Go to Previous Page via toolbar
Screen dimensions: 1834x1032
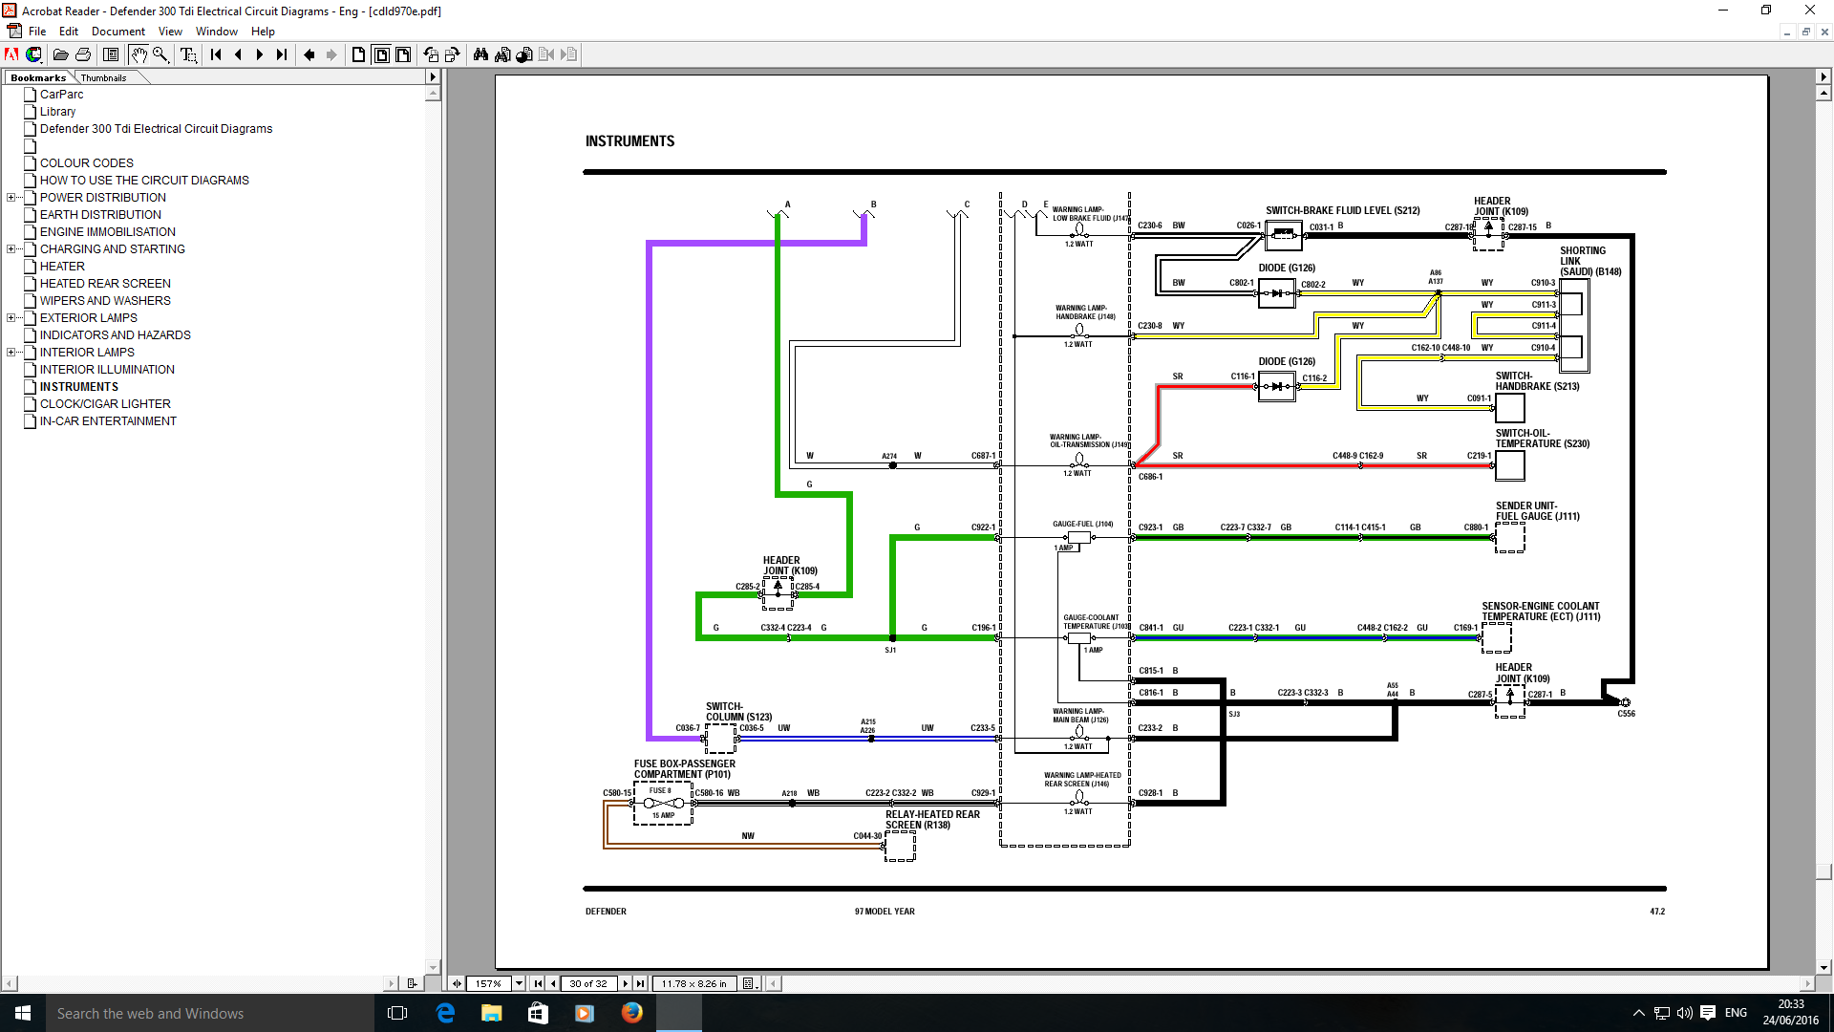pyautogui.click(x=238, y=54)
